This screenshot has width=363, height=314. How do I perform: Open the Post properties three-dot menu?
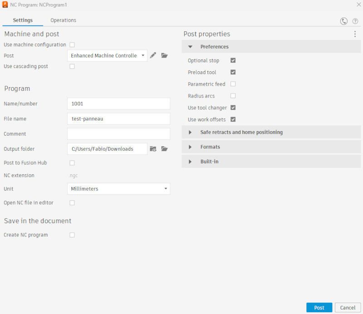tap(355, 34)
